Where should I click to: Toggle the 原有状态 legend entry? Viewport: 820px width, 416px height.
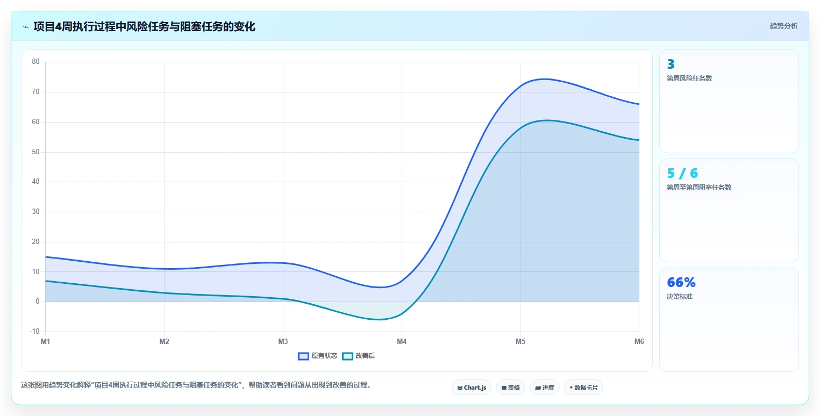(x=318, y=356)
